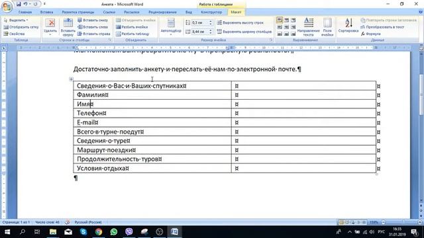Click the language Русский (Россия) in the status bar
This screenshot has height=238, width=424.
coord(88,222)
